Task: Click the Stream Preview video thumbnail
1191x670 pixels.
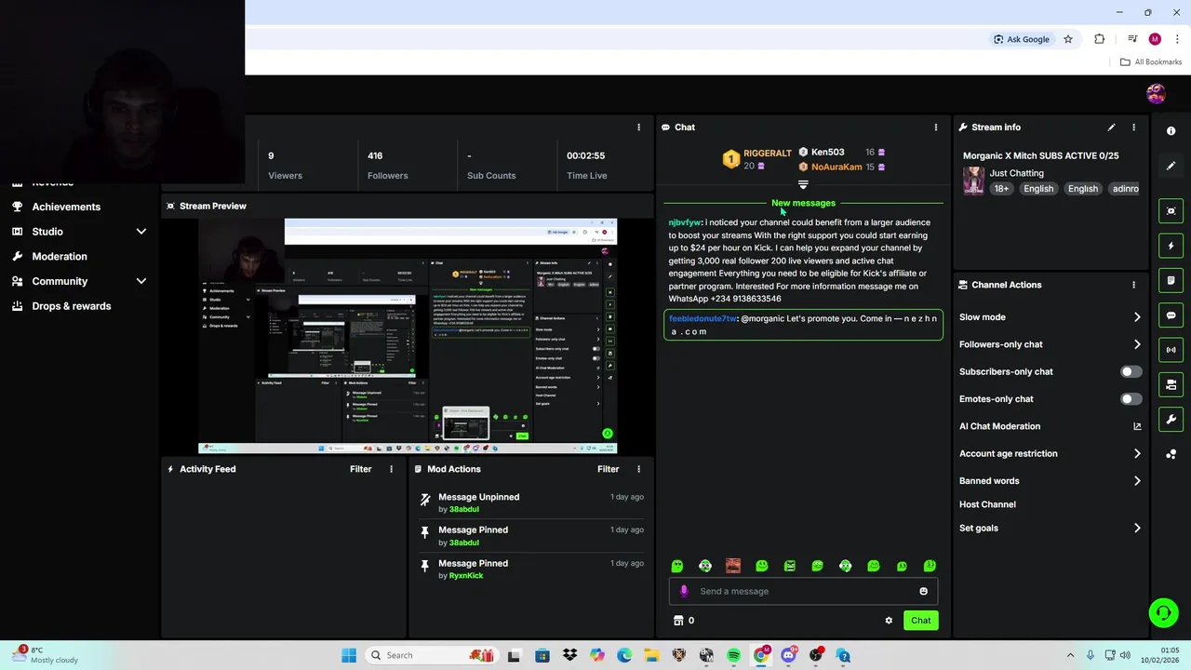Action: (x=408, y=336)
